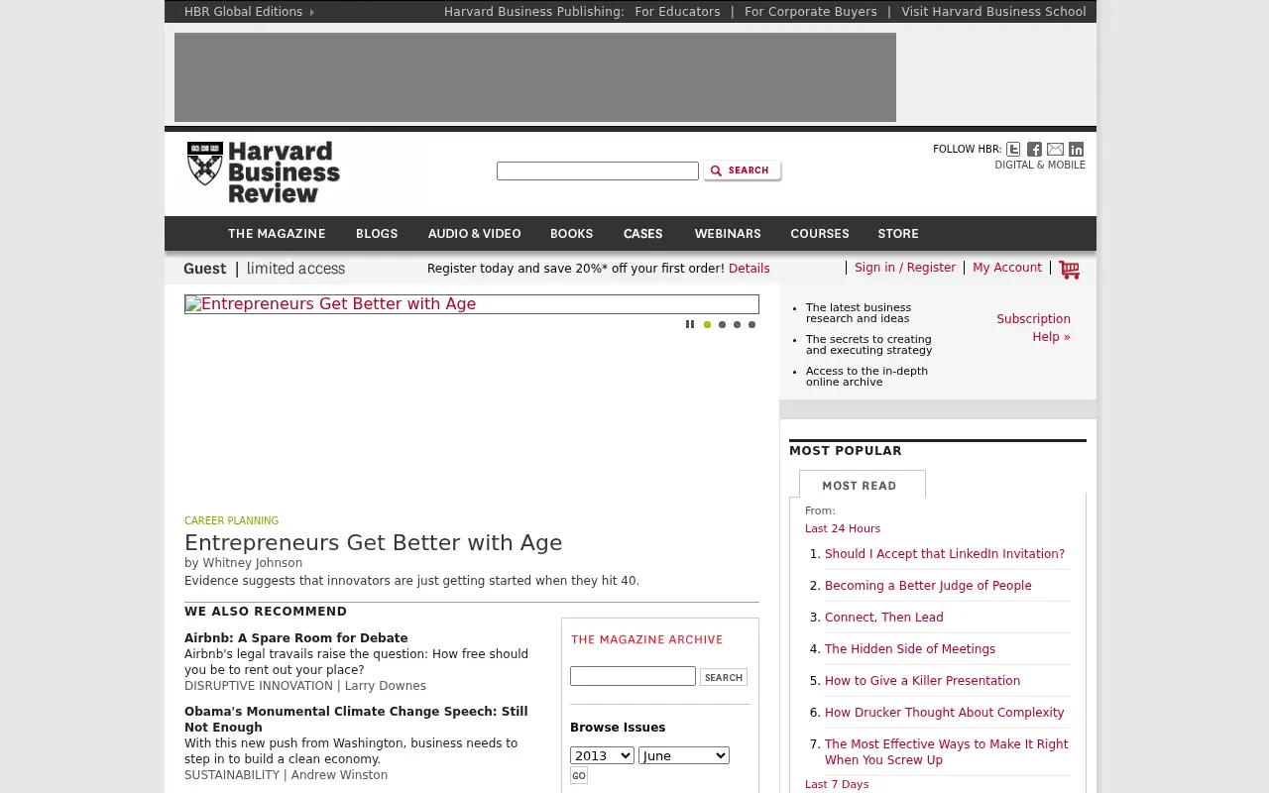The image size is (1269, 793).
Task: Open the Cases menu item
Action: click(x=642, y=234)
